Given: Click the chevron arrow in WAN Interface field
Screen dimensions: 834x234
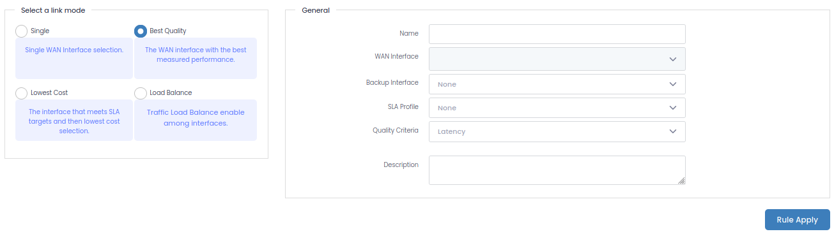Looking at the screenshot, I should (672, 59).
